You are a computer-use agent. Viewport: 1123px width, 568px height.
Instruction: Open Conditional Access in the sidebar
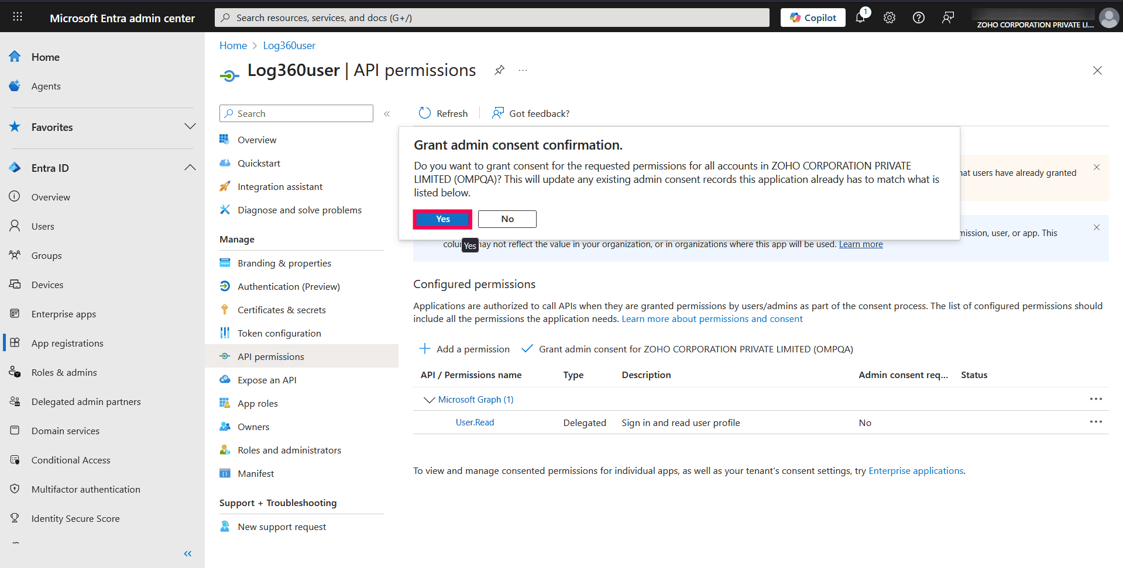71,460
